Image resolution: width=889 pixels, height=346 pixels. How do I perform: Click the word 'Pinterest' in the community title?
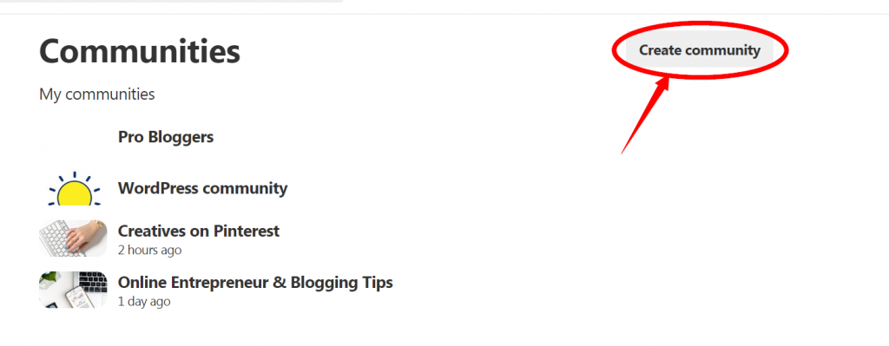[246, 231]
